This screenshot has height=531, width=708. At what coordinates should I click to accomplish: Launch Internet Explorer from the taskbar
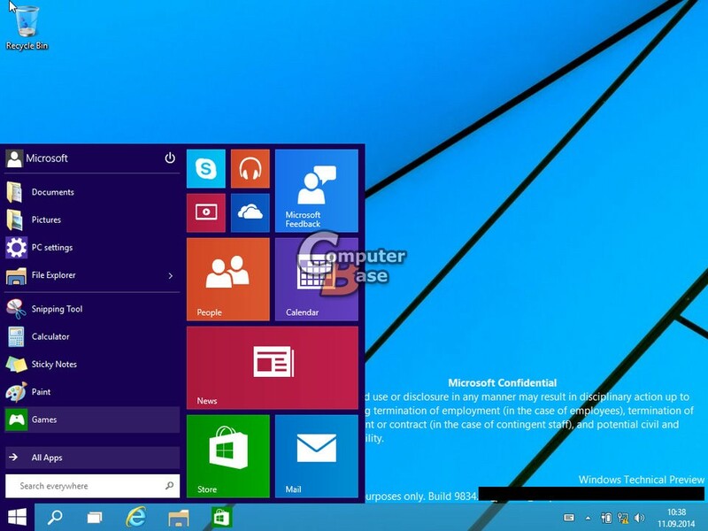coord(139,517)
